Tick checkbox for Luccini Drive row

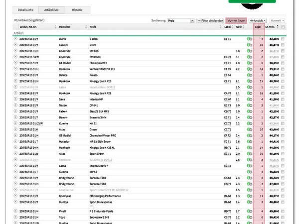tap(283, 45)
